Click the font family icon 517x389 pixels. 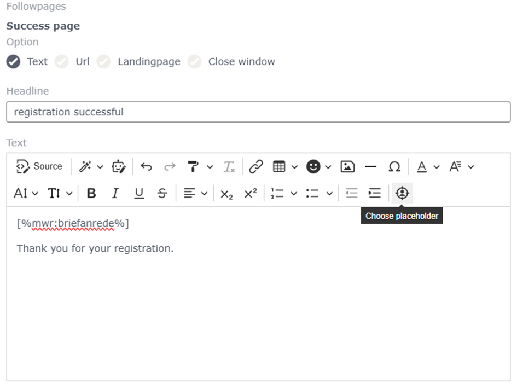[456, 166]
